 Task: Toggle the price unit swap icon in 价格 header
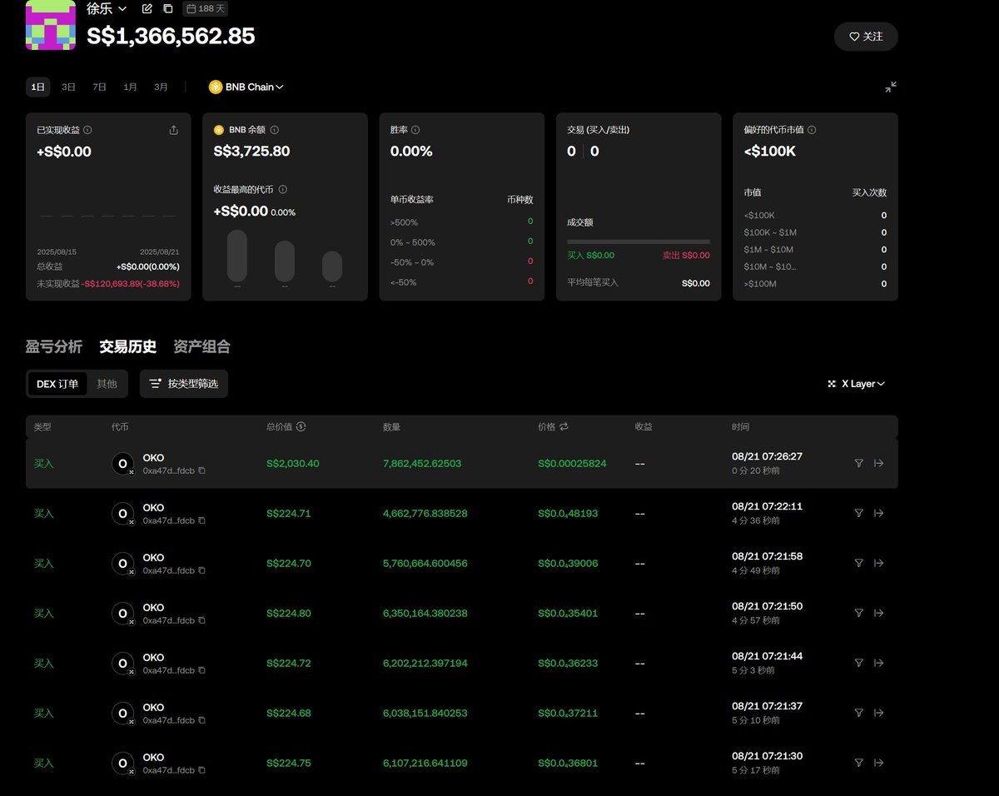point(564,426)
